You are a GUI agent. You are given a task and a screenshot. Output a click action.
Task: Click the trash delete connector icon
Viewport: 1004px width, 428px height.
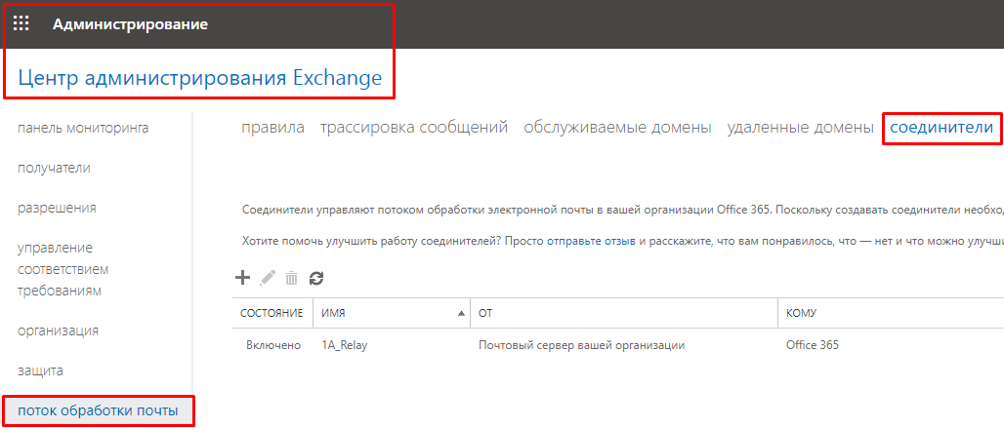(291, 278)
